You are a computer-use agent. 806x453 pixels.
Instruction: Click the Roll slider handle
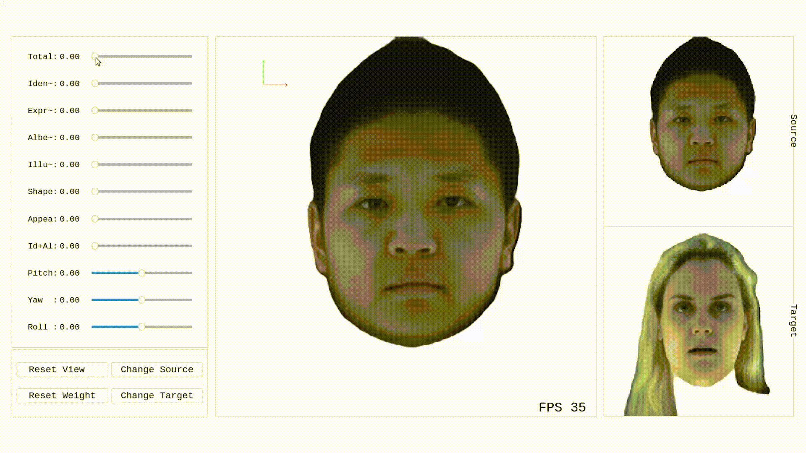coord(142,327)
